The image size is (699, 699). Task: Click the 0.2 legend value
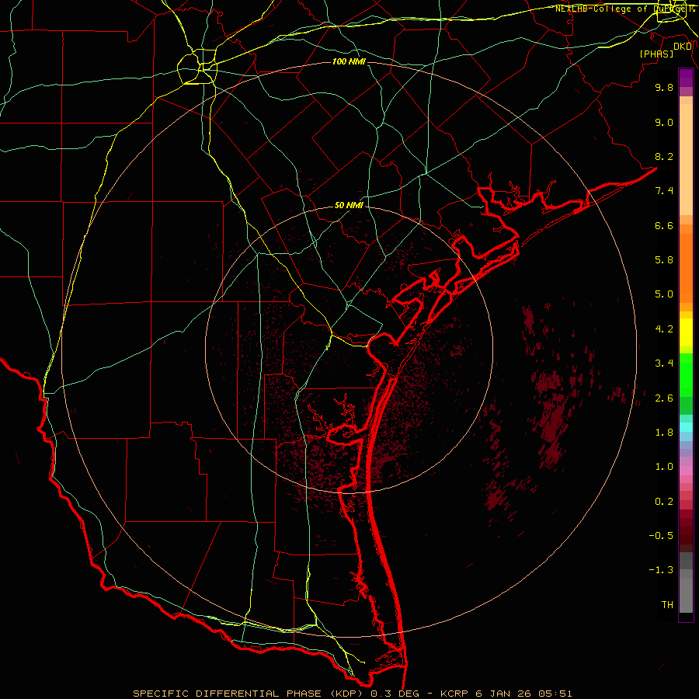(x=664, y=502)
